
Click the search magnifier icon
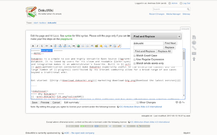click(x=188, y=9)
